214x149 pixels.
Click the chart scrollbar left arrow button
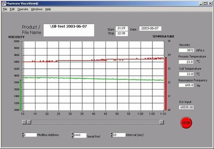pos(24,122)
